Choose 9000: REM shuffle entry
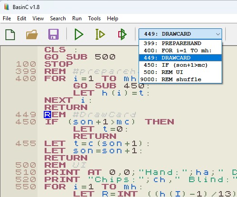237x197 pixels. pyautogui.click(x=180, y=79)
